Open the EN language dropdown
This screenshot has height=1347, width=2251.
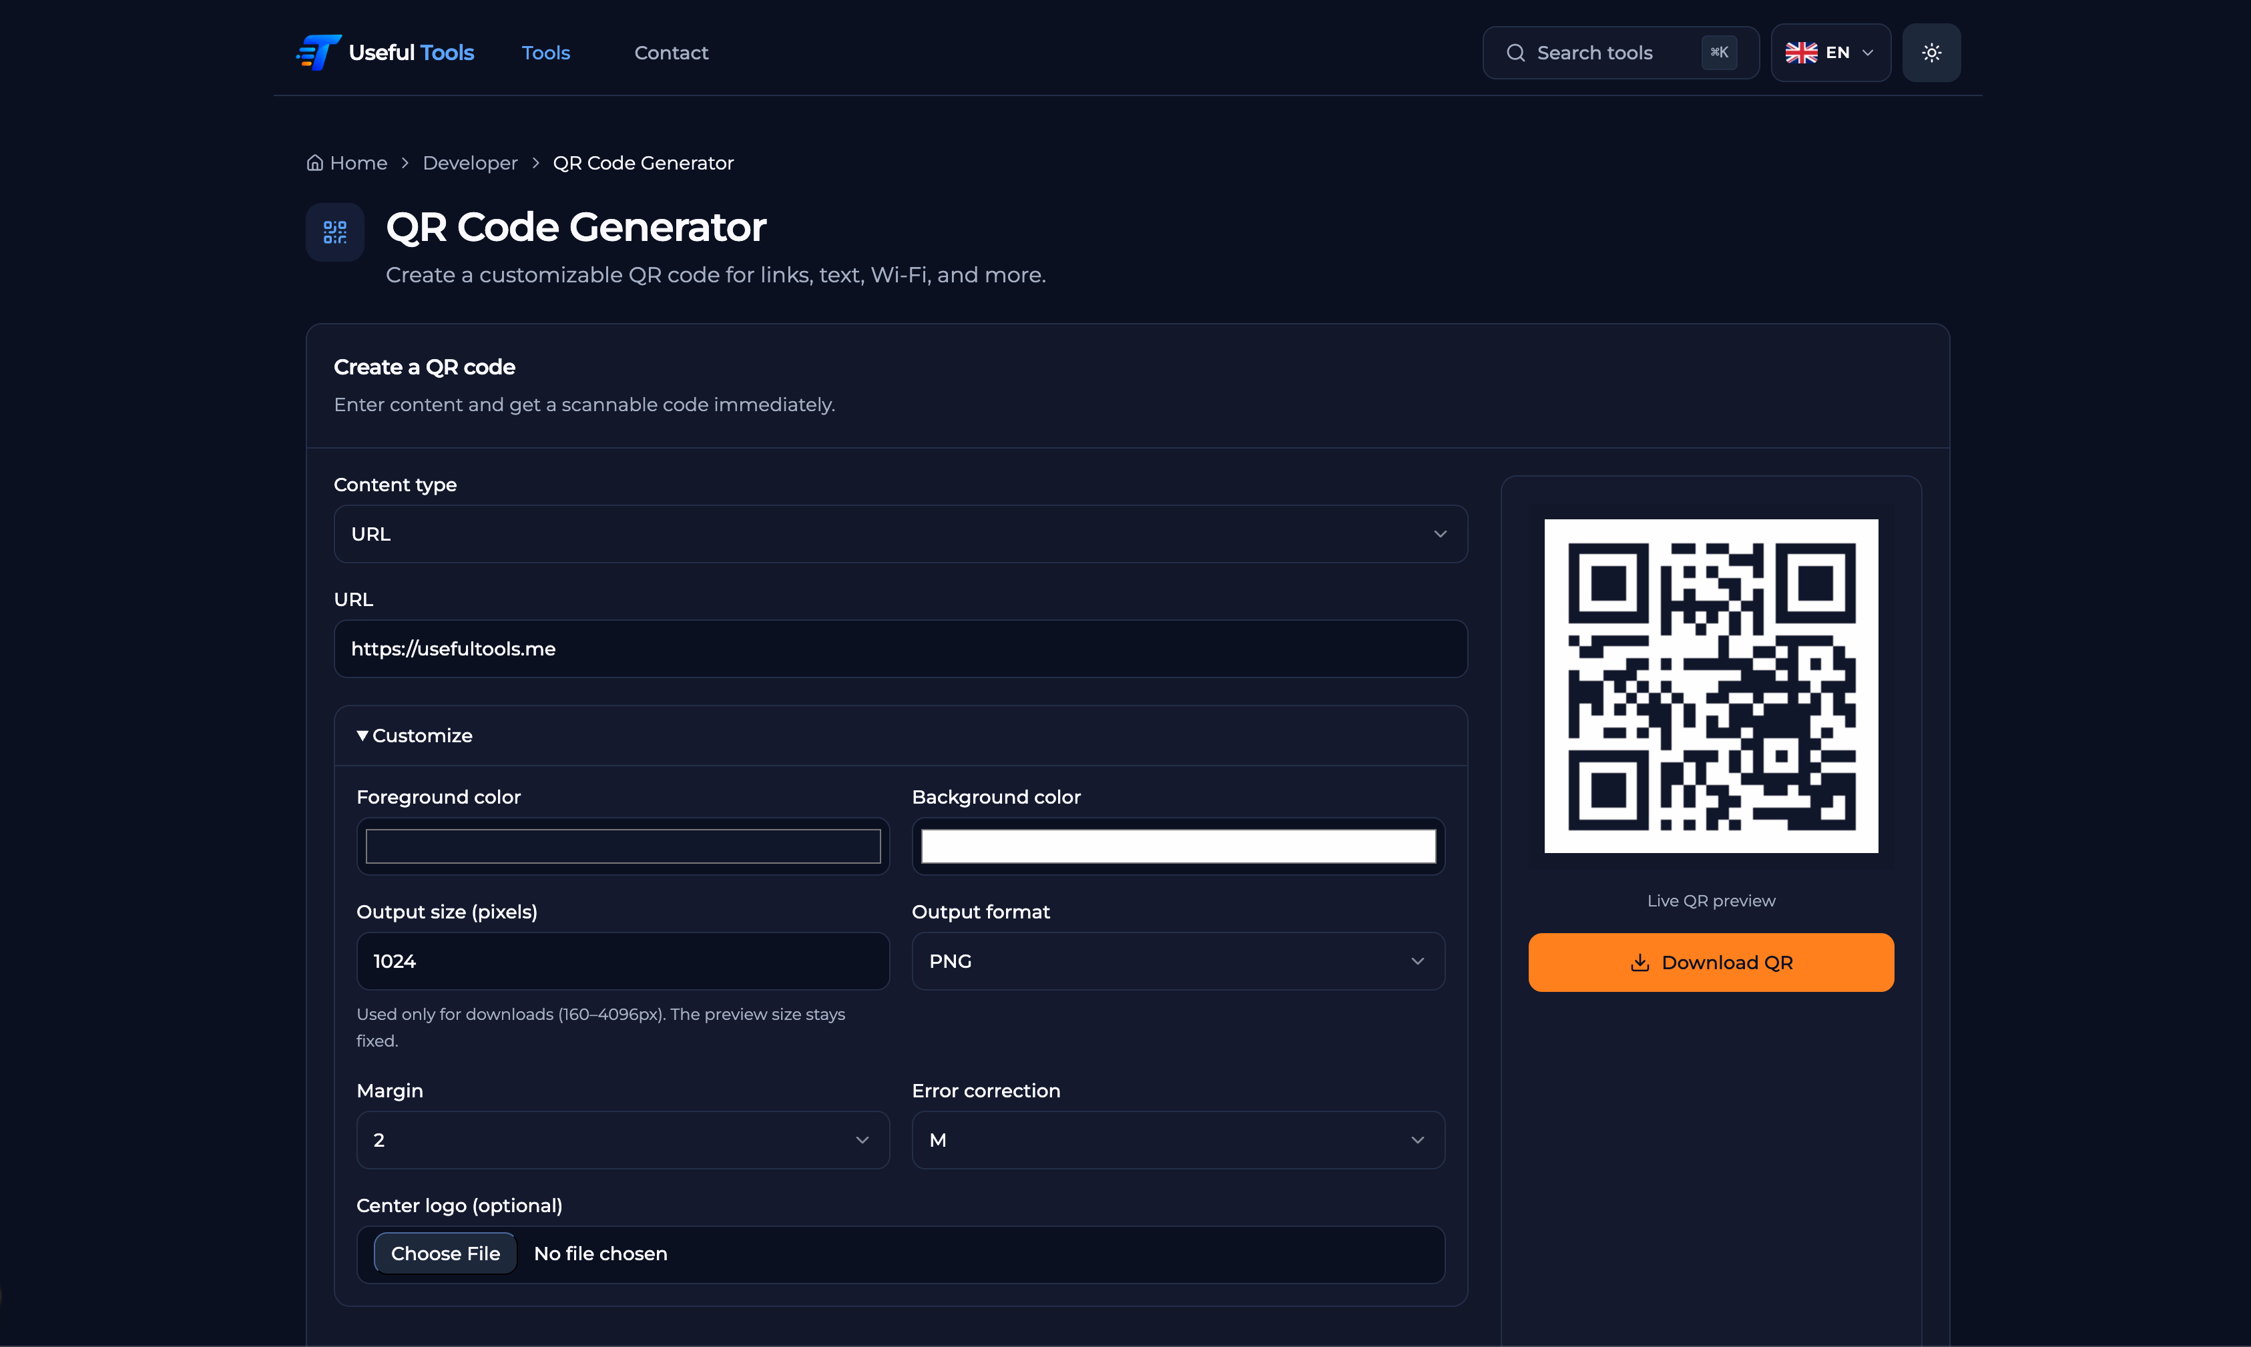point(1830,53)
